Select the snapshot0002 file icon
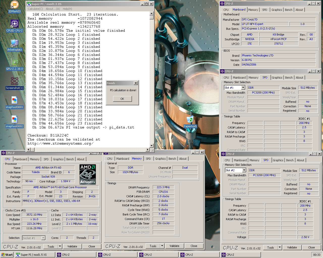Screen dimensions: 323x258 click(x=14, y=121)
